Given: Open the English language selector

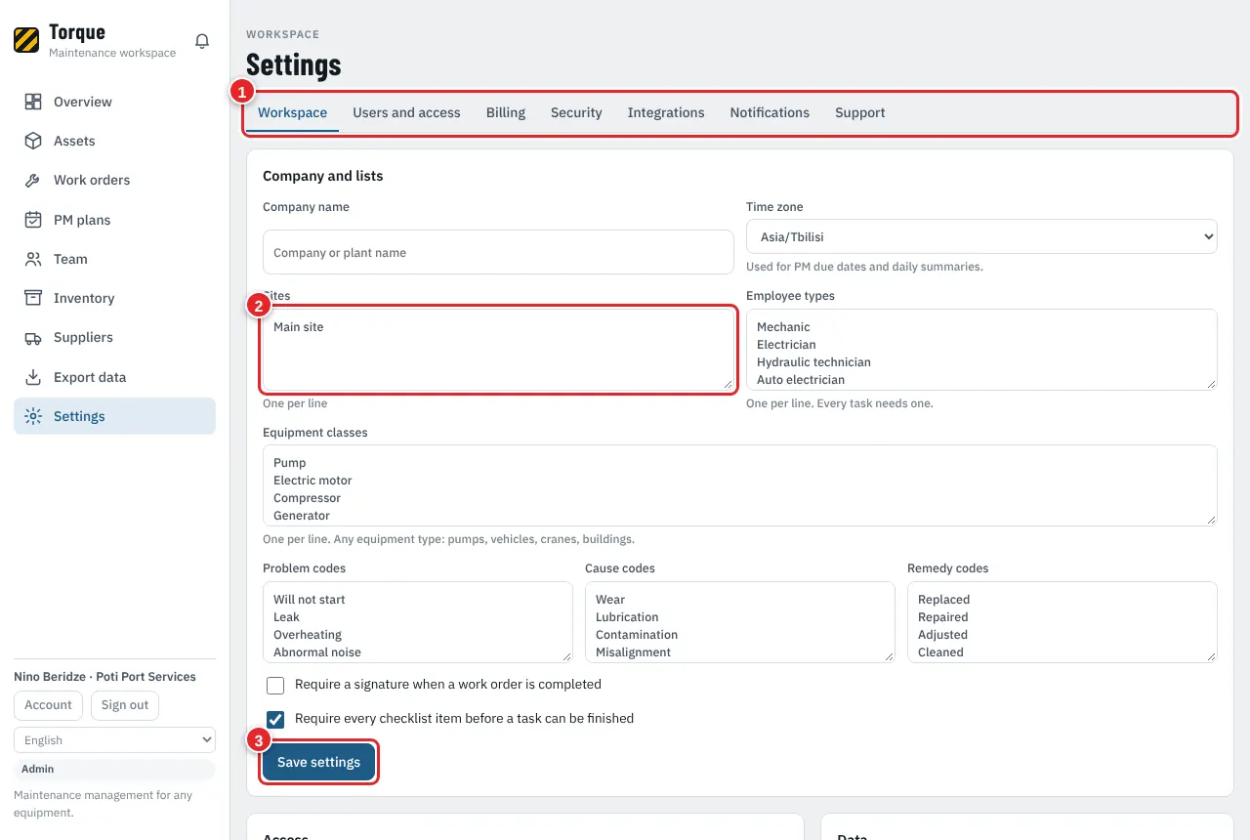Looking at the screenshot, I should (x=114, y=739).
